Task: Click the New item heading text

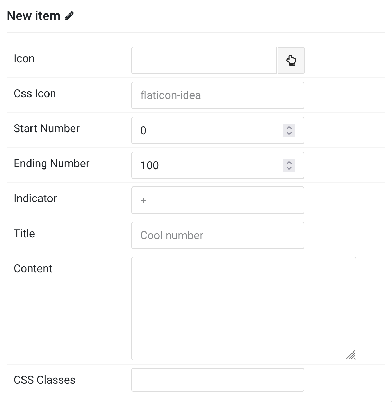Action: coord(34,16)
